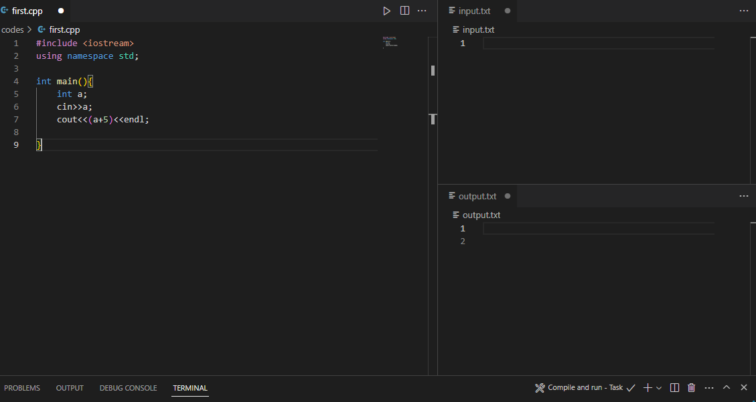Click the unsaved dot on the input.txt tab
The image size is (756, 402).
pyautogui.click(x=507, y=11)
